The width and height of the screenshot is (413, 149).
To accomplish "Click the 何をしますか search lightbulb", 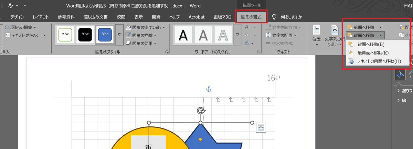I will (274, 17).
